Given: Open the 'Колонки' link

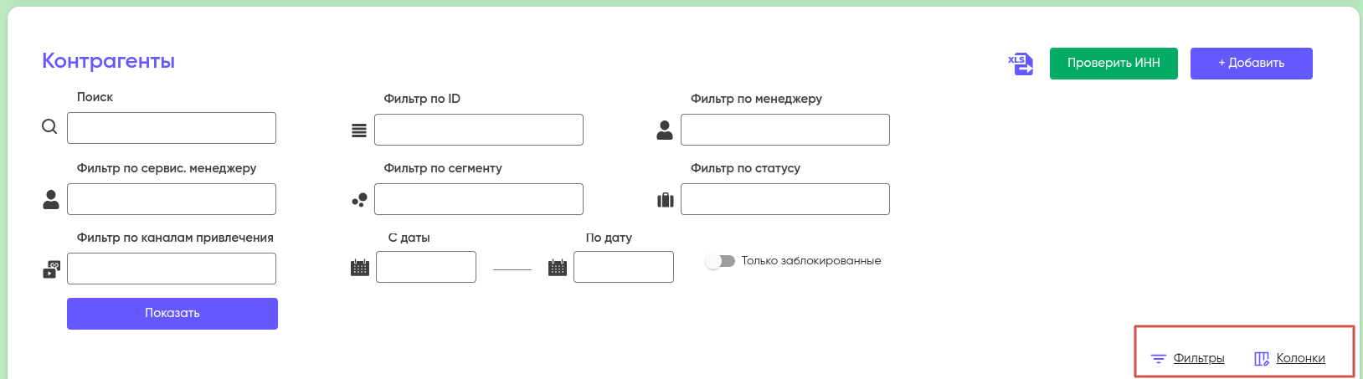Looking at the screenshot, I should [x=1299, y=358].
